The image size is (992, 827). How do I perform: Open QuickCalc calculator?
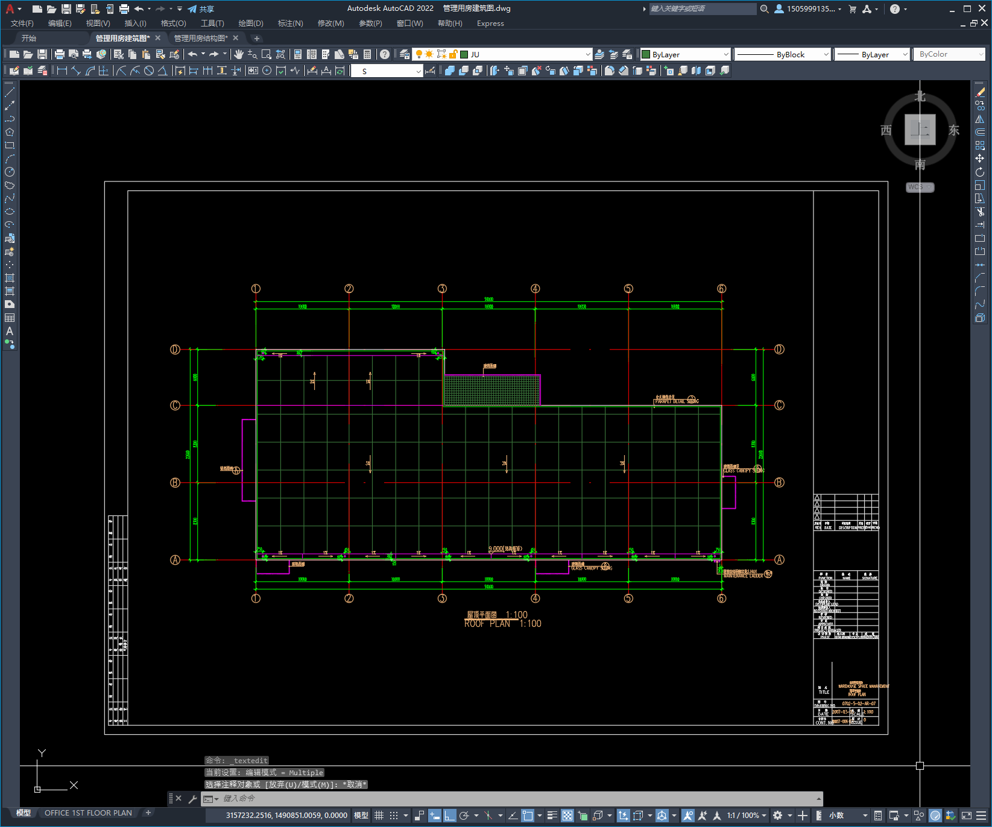(x=367, y=54)
